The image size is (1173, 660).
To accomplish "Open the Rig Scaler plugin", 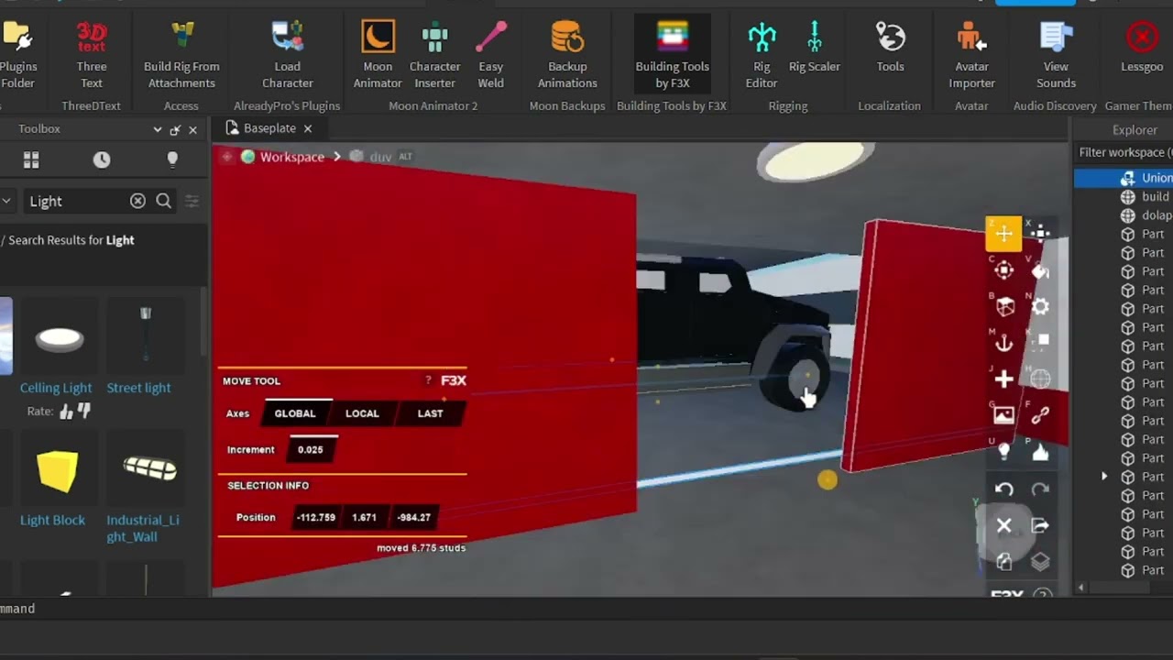I will tap(814, 48).
